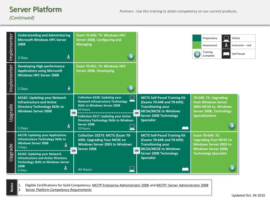Click the Server Platform page heading

pos(36,9)
